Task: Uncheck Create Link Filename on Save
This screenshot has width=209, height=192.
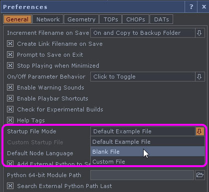Action: click(10, 44)
